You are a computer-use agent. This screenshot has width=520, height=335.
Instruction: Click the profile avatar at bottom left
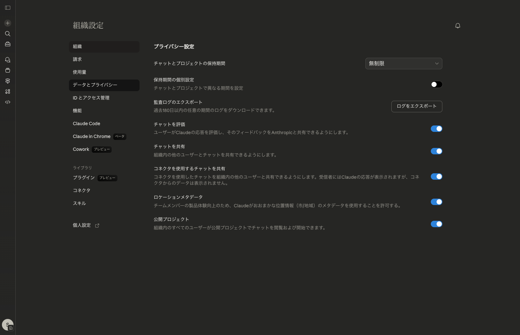click(x=8, y=324)
